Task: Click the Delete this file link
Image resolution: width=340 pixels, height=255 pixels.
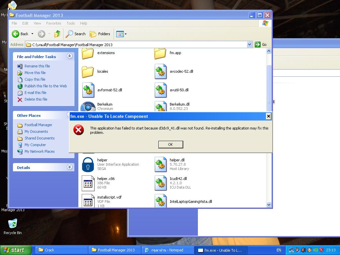Action: (36, 99)
